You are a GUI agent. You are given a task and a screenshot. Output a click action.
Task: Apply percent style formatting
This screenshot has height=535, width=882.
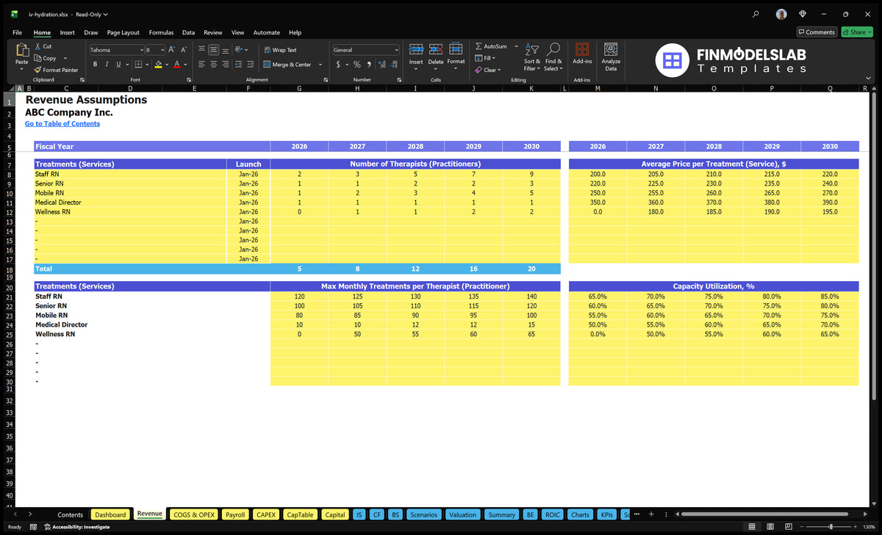(357, 65)
